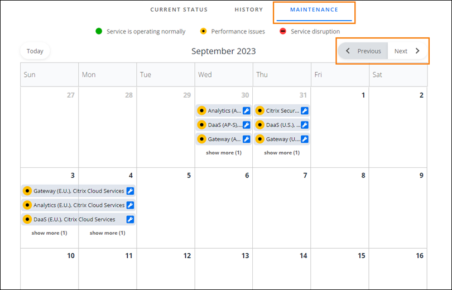Expand show more under Sunday 3
This screenshot has width=452, height=290.
coord(49,233)
